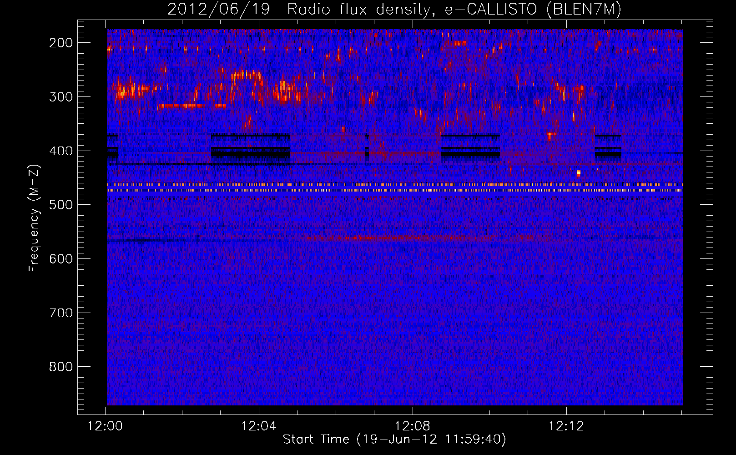Click the 12:04 time tick label
The height and width of the screenshot is (455, 736).
coord(259,426)
